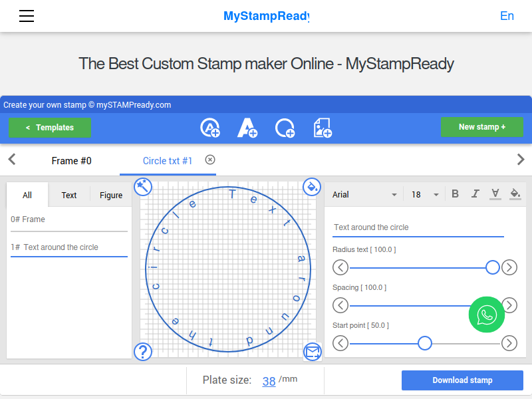Image resolution: width=532 pixels, height=399 pixels.
Task: Add straight text element icon
Action: point(247,128)
